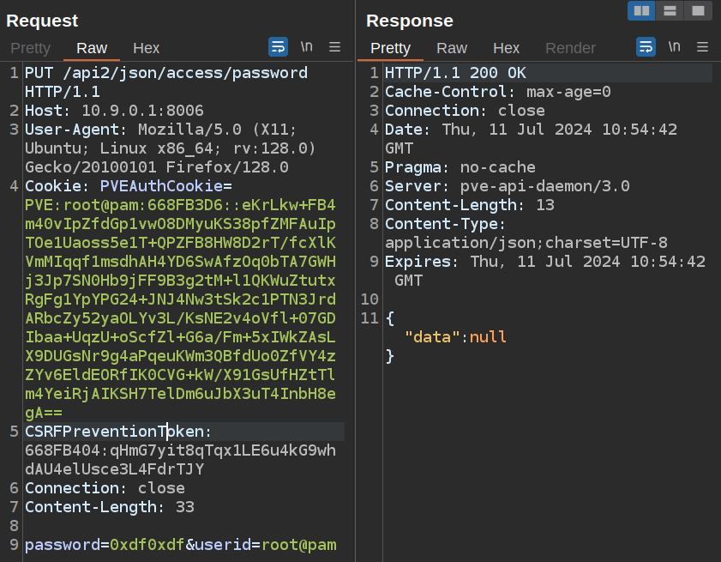Select the Response Pretty tab
Screen dimensions: 721x562
[390, 48]
